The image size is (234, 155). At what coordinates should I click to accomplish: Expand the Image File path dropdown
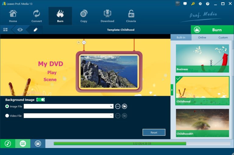[112, 106]
